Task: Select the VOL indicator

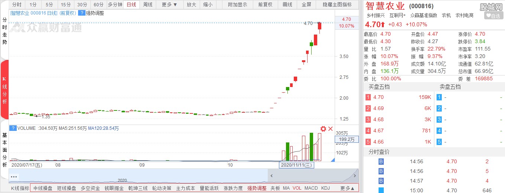Action: point(297,188)
